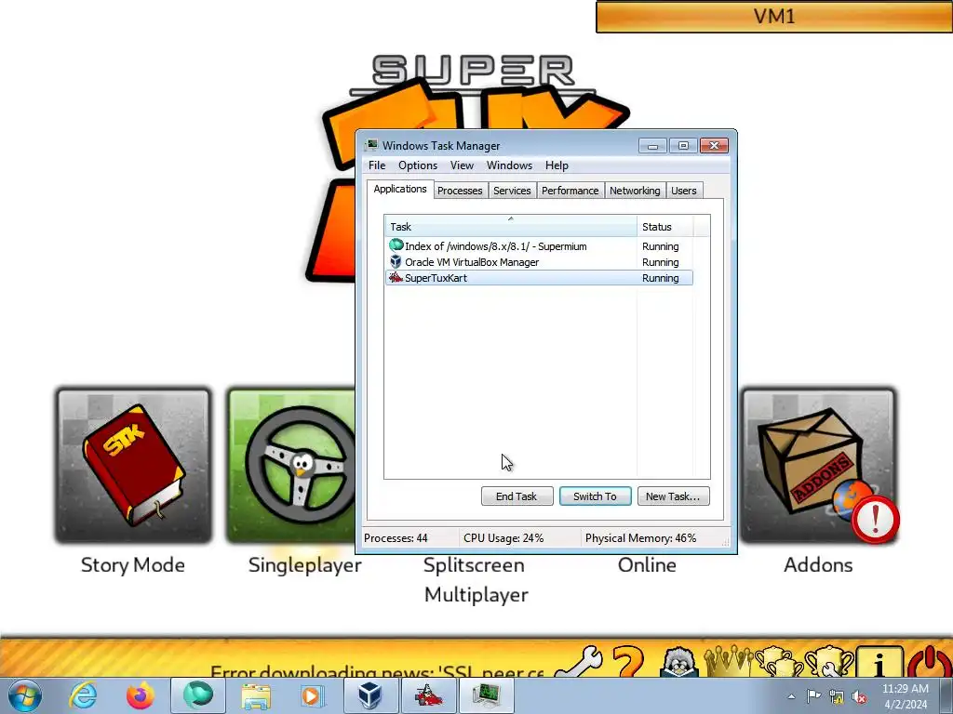Click the New Task... button
The height and width of the screenshot is (714, 953).
pyautogui.click(x=673, y=496)
